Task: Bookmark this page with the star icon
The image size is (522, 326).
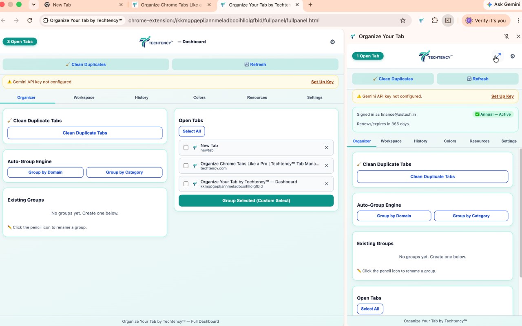Action: pyautogui.click(x=403, y=20)
